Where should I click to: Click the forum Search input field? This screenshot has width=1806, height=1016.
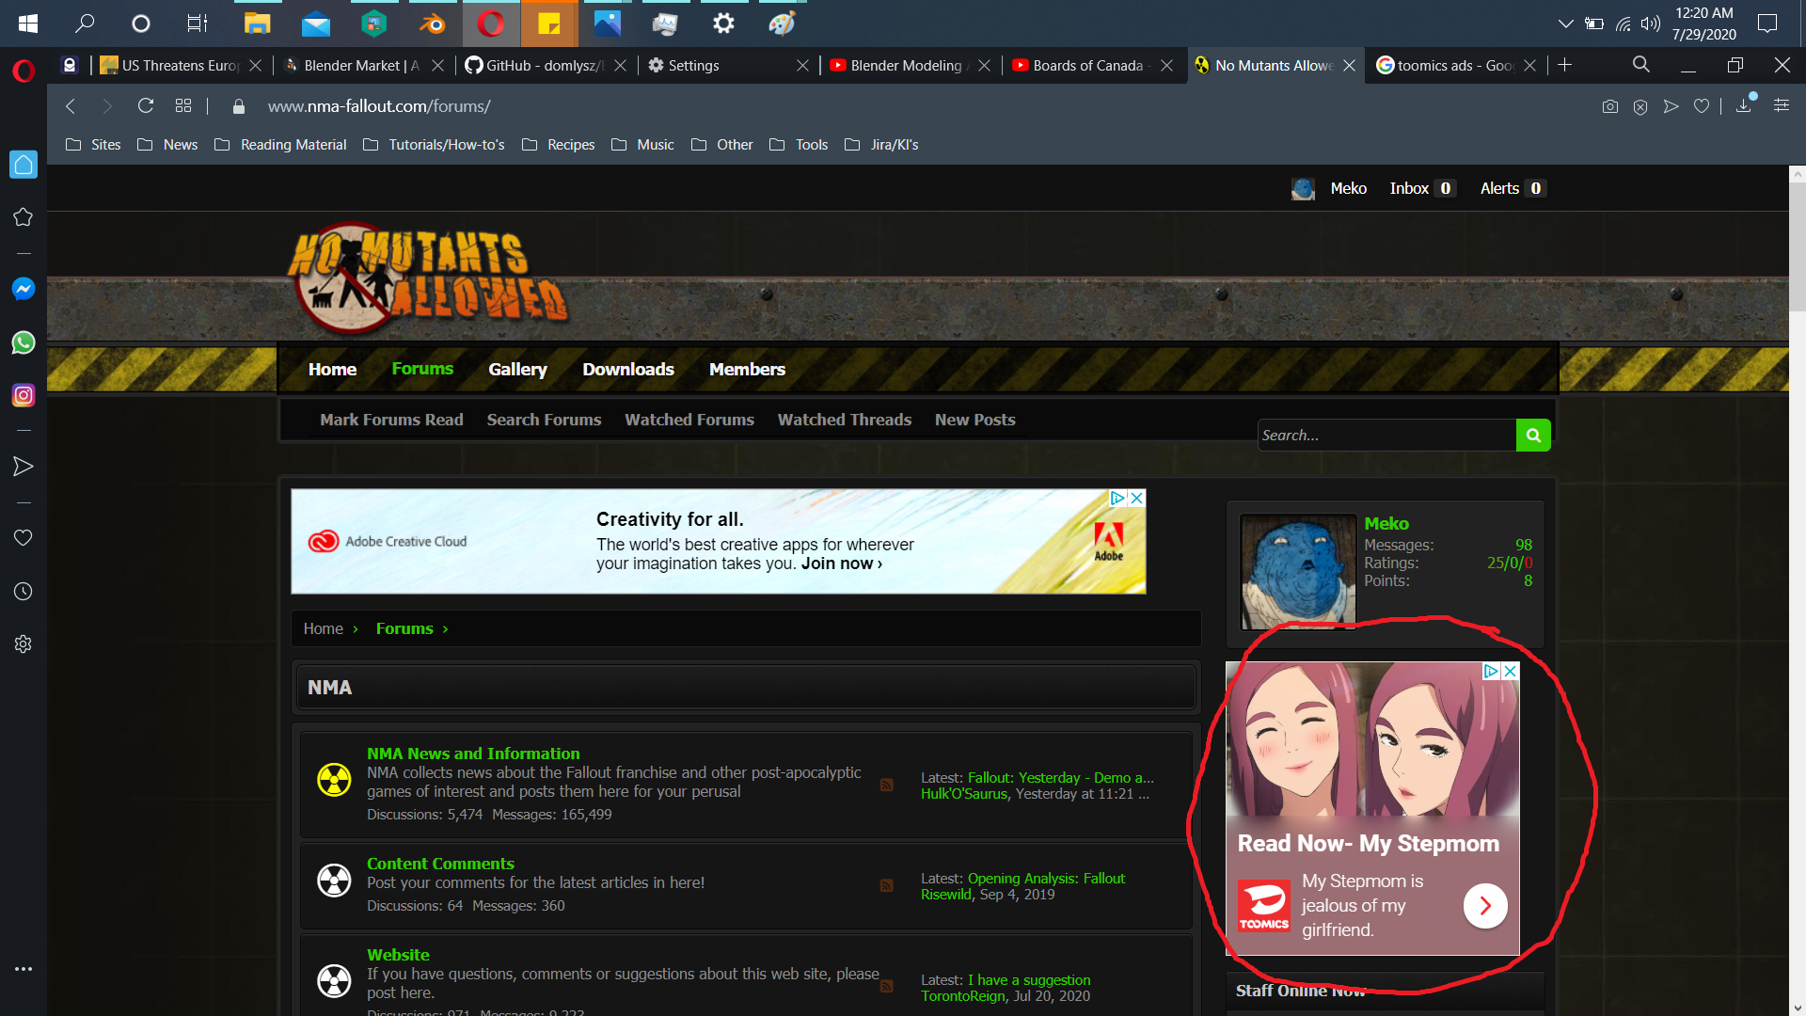point(1385,436)
